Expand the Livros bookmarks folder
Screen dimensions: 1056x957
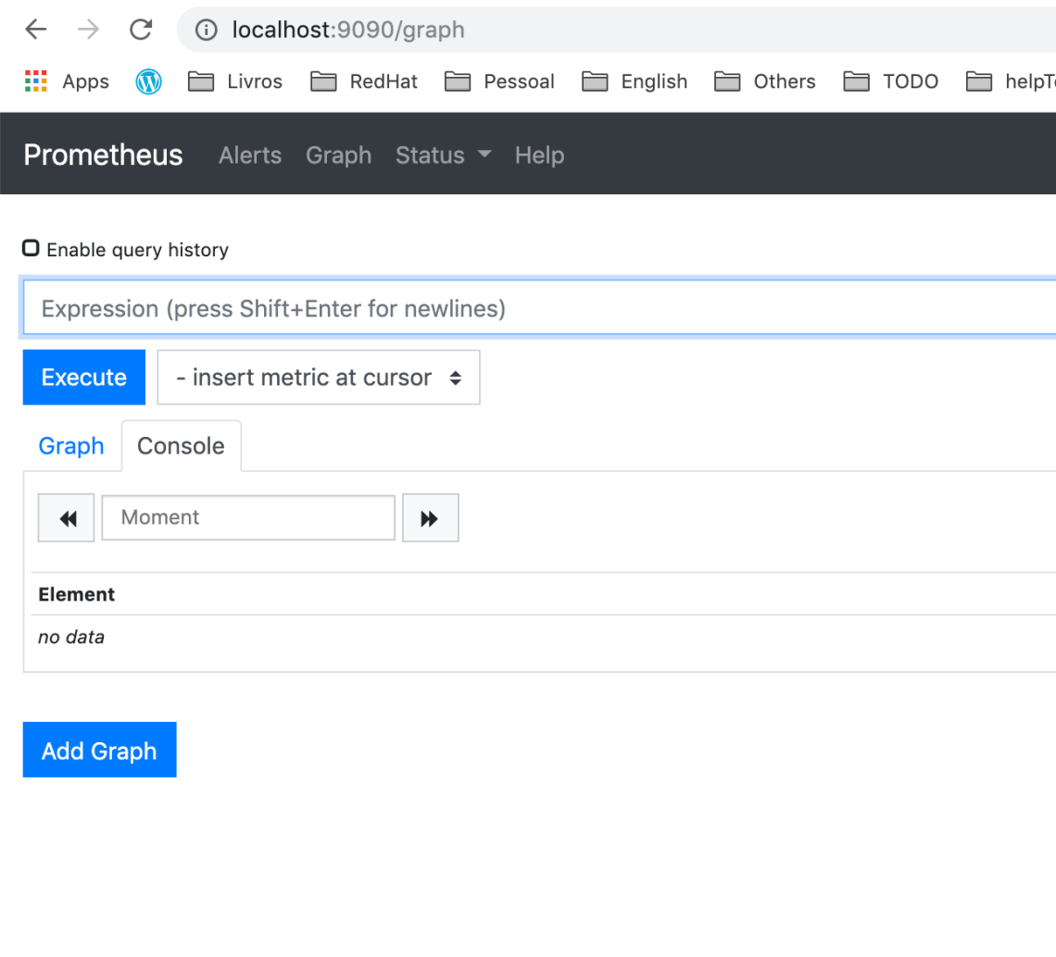click(x=235, y=81)
